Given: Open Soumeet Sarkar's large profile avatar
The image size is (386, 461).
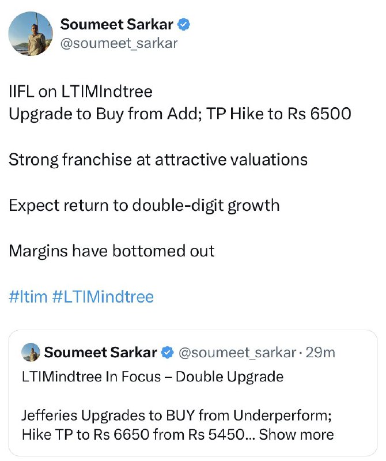Looking at the screenshot, I should click(31, 34).
